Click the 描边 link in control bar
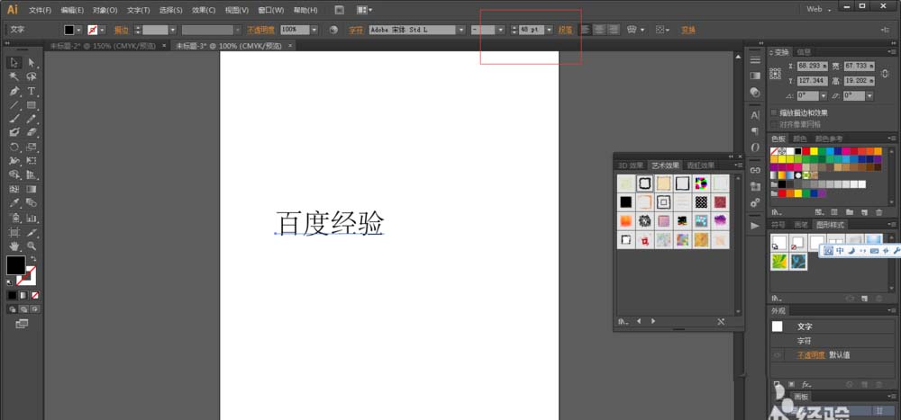Image resolution: width=901 pixels, height=420 pixels. click(122, 30)
